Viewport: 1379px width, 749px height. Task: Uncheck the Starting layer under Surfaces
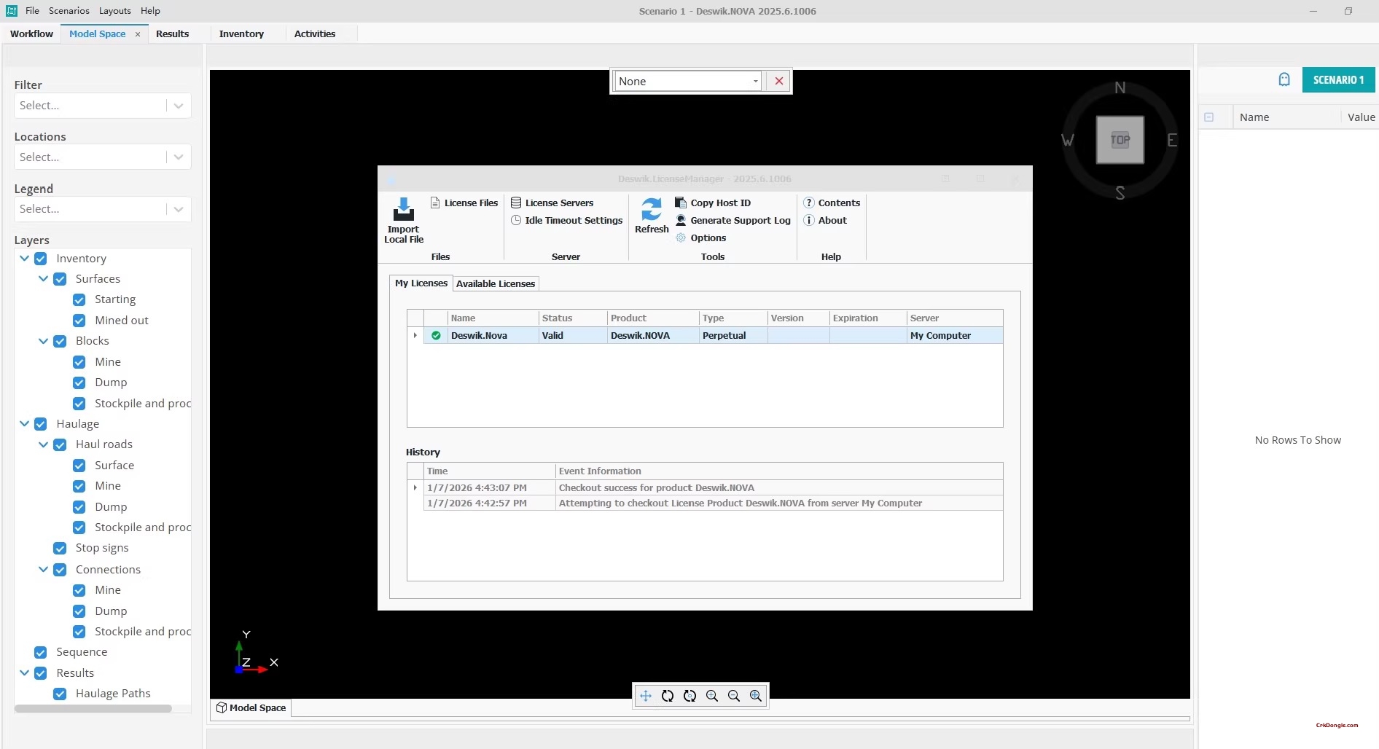[x=78, y=299]
